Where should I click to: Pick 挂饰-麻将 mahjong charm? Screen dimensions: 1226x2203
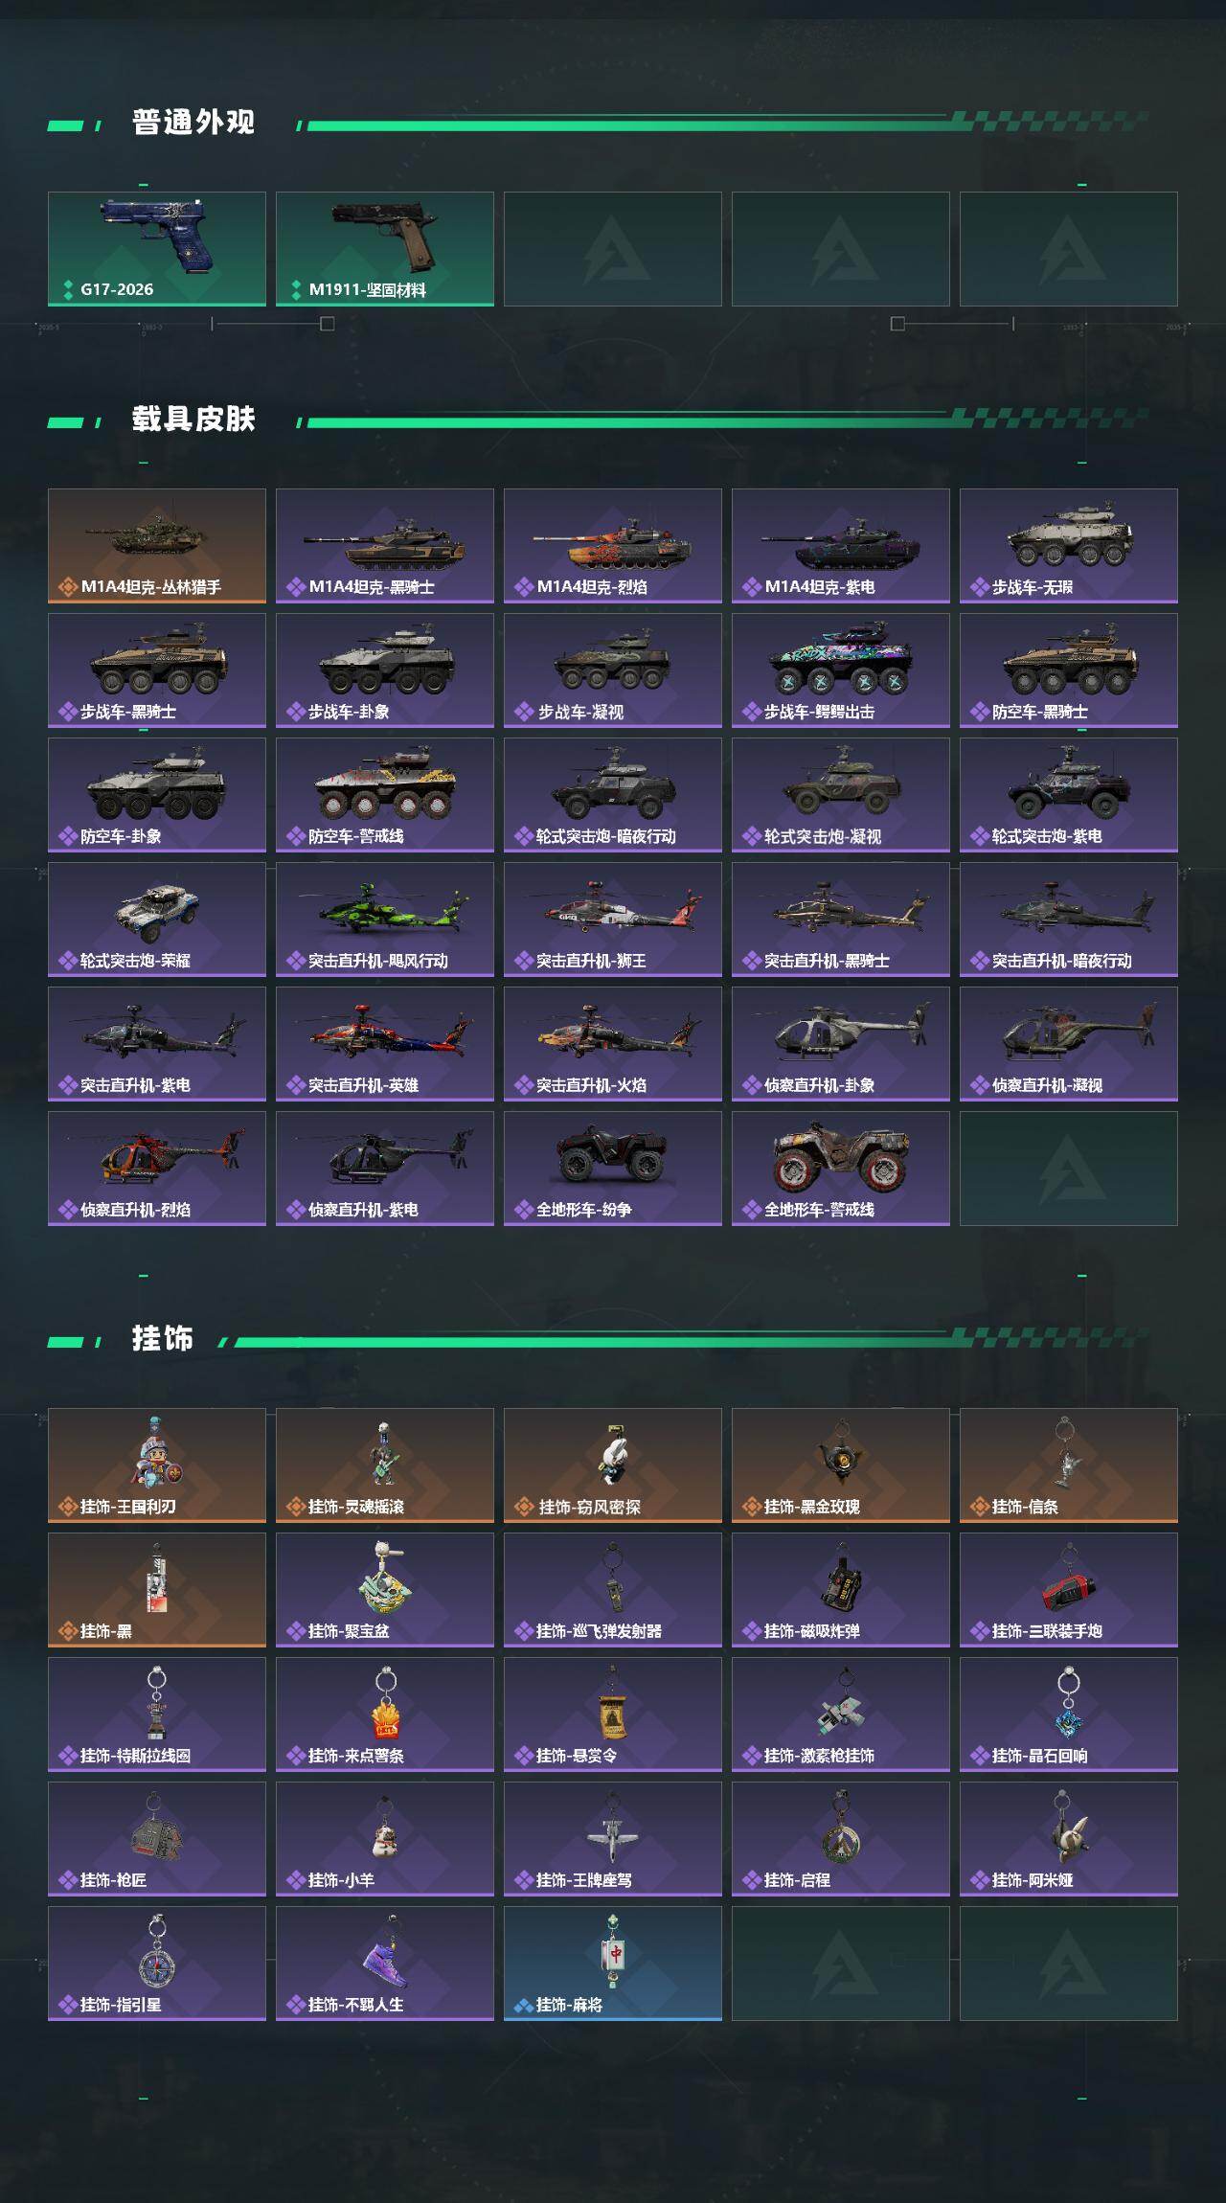(x=613, y=1964)
